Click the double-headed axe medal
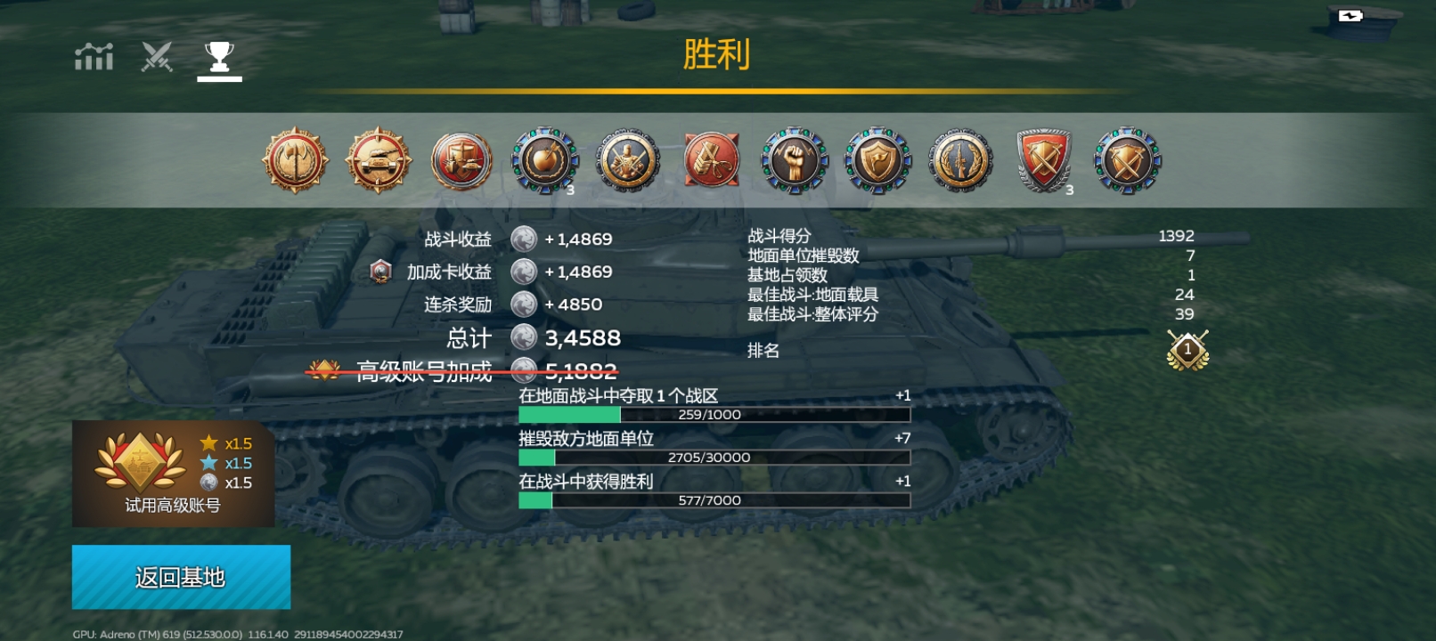 295,161
